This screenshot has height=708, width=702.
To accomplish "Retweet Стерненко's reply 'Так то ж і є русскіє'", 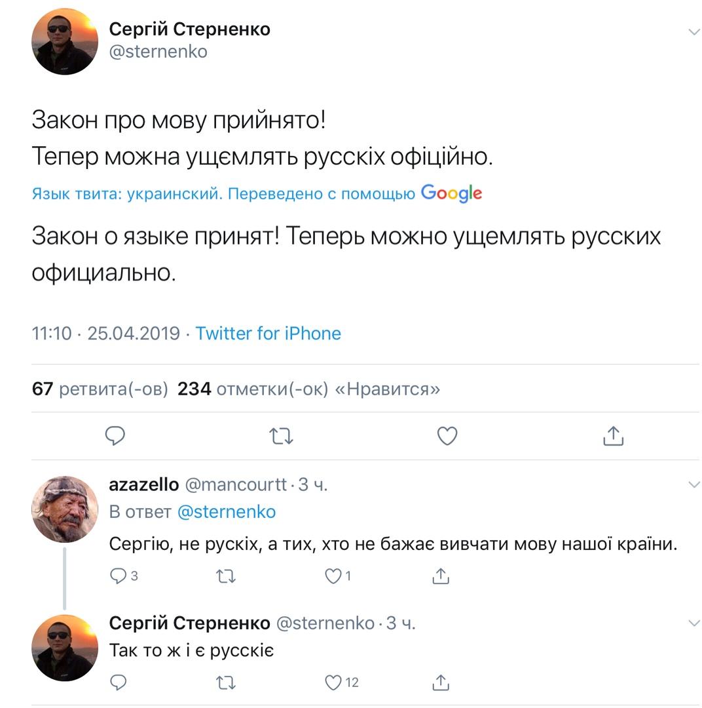I will 225,682.
